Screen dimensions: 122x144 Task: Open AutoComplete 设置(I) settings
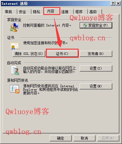tap(96, 68)
